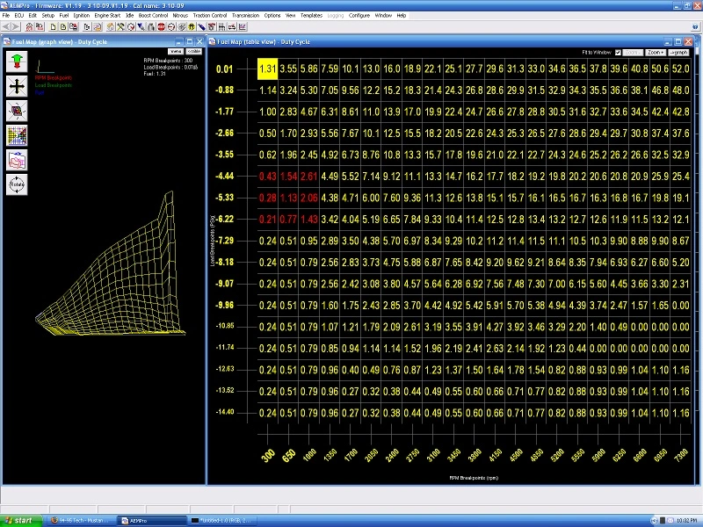Viewport: 703px width, 527px height.
Task: Open the 94-95 Tech Mustang browser taskbar item
Action: coord(82,520)
